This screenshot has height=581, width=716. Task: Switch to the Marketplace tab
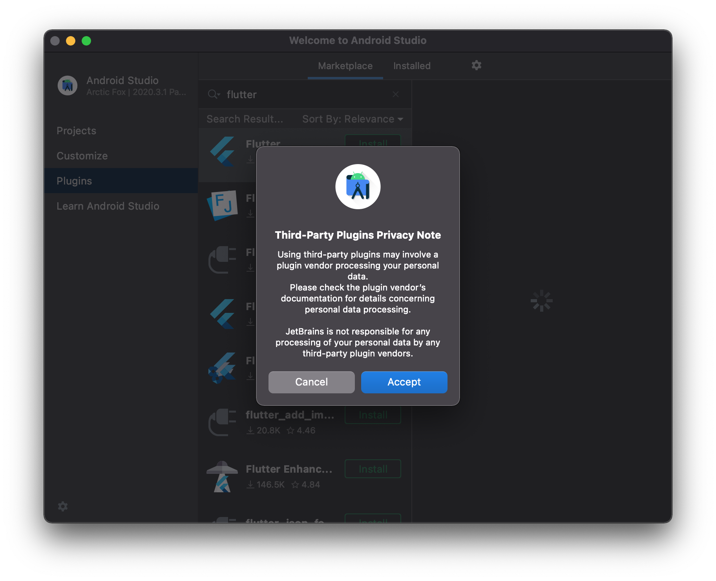click(x=345, y=66)
